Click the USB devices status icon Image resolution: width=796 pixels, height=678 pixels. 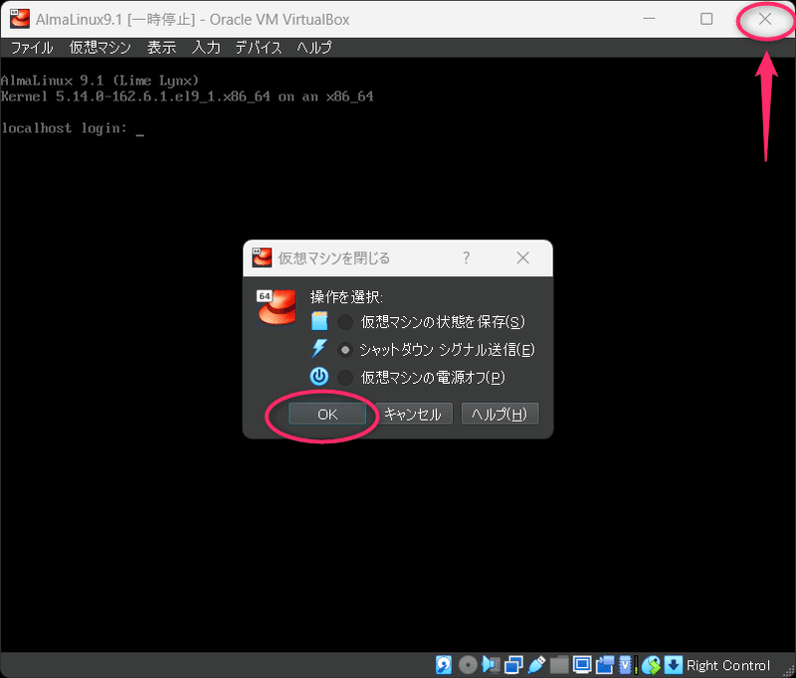click(536, 664)
